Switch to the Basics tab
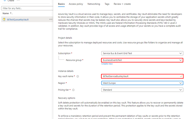The image size is (185, 119). point(61,4)
